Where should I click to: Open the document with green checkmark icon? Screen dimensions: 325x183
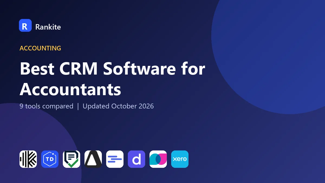coord(71,159)
